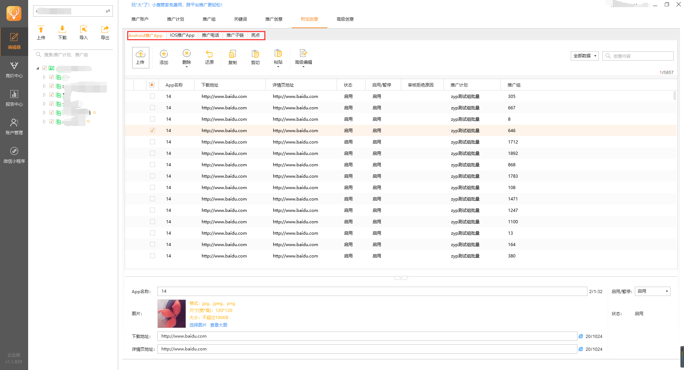Select the 推广子链 sub-tab

point(235,35)
